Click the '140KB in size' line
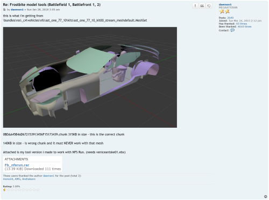 (x=53, y=143)
